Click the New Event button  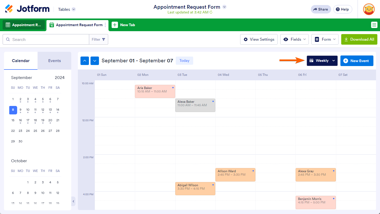[357, 61]
